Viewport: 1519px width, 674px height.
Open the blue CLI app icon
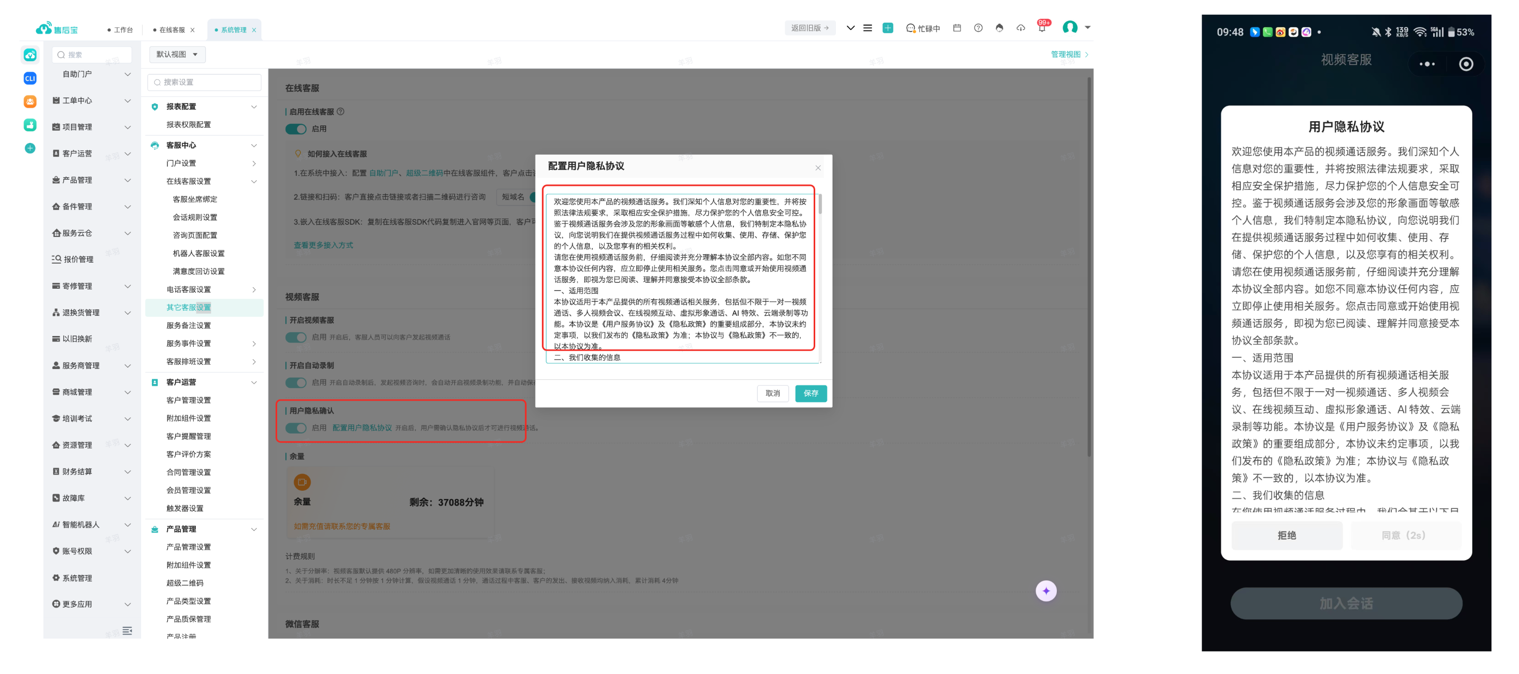pyautogui.click(x=30, y=78)
